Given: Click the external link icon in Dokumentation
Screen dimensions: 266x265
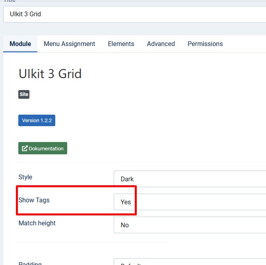Looking at the screenshot, I should [x=25, y=148].
